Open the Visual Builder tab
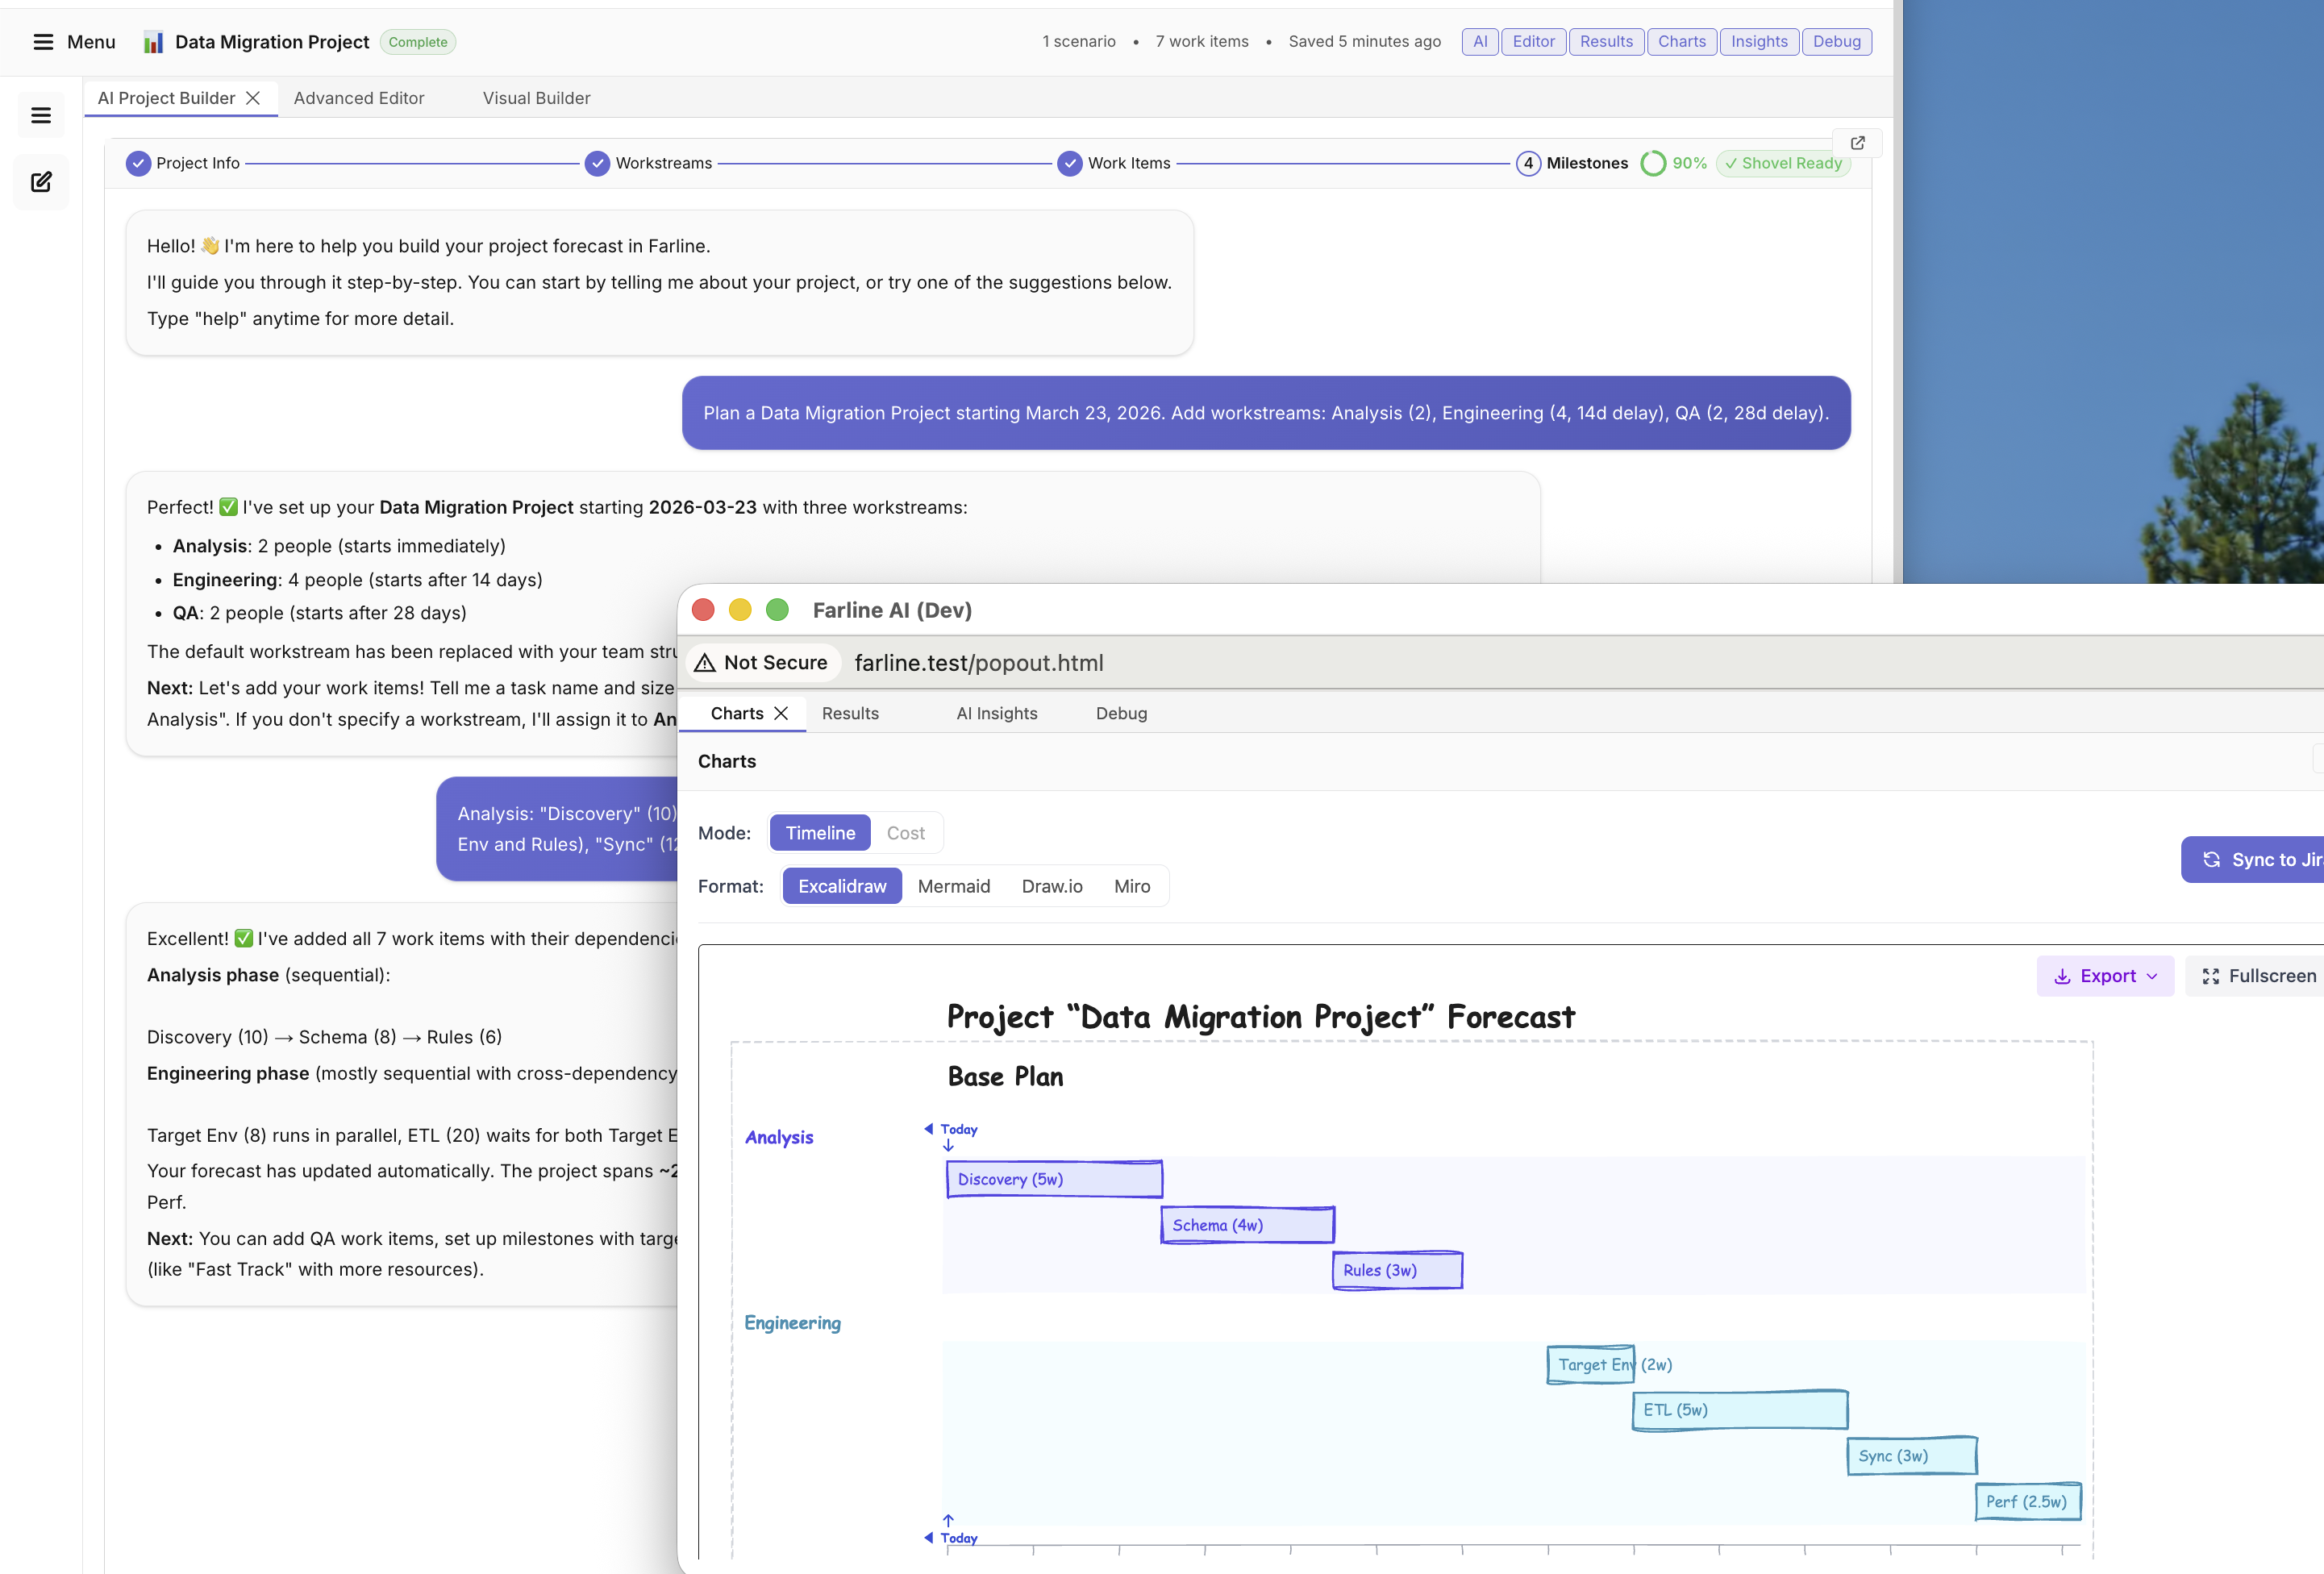The image size is (2324, 1574). point(536,98)
